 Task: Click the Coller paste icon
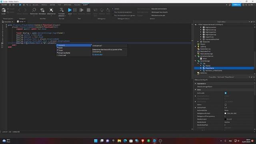pyautogui.click(x=4, y=10)
